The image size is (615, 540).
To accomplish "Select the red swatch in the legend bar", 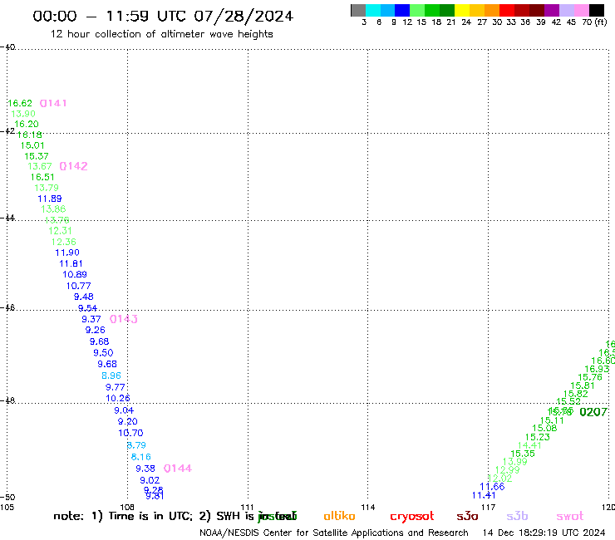I will [507, 10].
